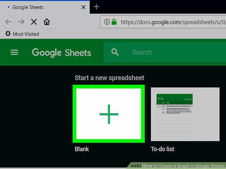Open the Google Sheets main menu hamburger
The image size is (226, 169).
click(x=14, y=52)
